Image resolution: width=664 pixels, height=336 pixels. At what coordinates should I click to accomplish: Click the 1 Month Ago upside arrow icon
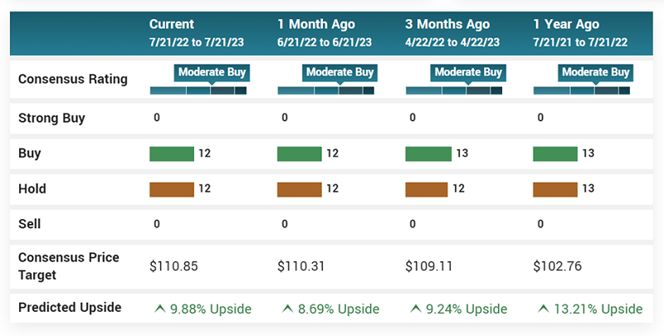click(x=287, y=309)
